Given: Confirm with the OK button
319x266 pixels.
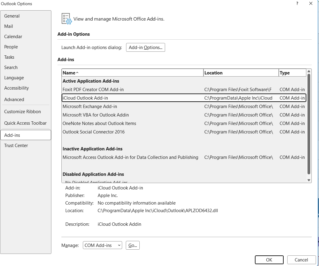Looking at the screenshot, I should 269,260.
